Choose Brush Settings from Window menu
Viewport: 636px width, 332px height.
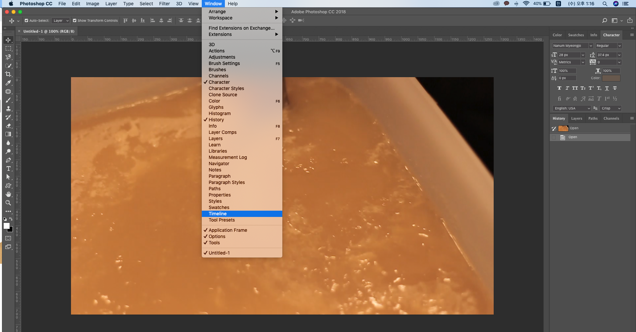tap(242, 63)
